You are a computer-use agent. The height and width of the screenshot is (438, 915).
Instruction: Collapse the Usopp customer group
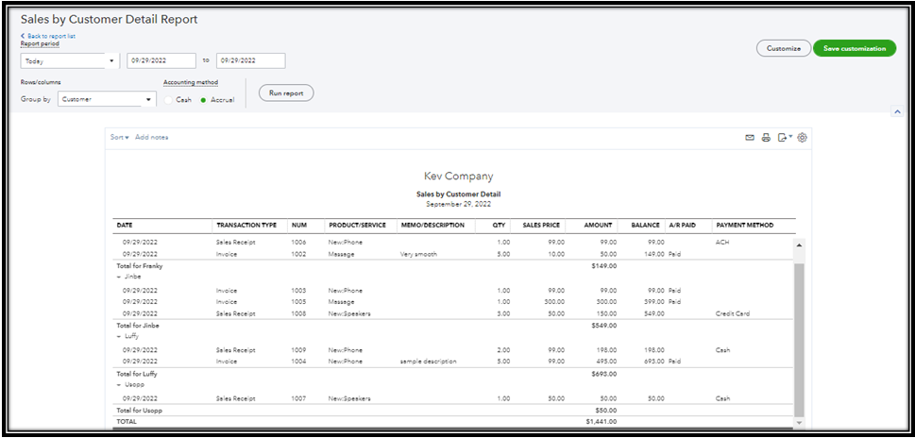click(x=119, y=385)
